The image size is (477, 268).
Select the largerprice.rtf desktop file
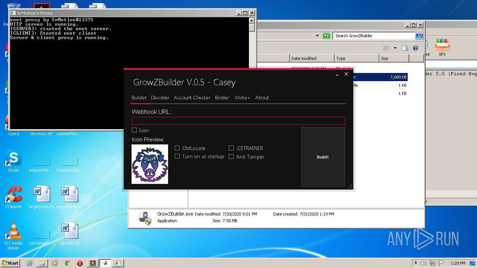click(x=41, y=198)
